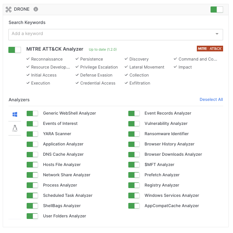Viewport: 233px width, 233px height.
Task: Click the MITRE ATT&CK logo badge
Action: coord(210,49)
